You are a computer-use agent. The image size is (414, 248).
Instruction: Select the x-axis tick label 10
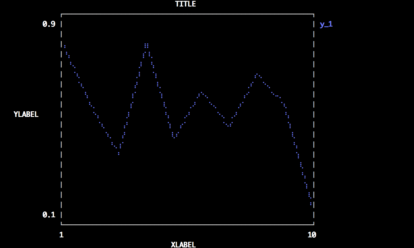pyautogui.click(x=312, y=235)
